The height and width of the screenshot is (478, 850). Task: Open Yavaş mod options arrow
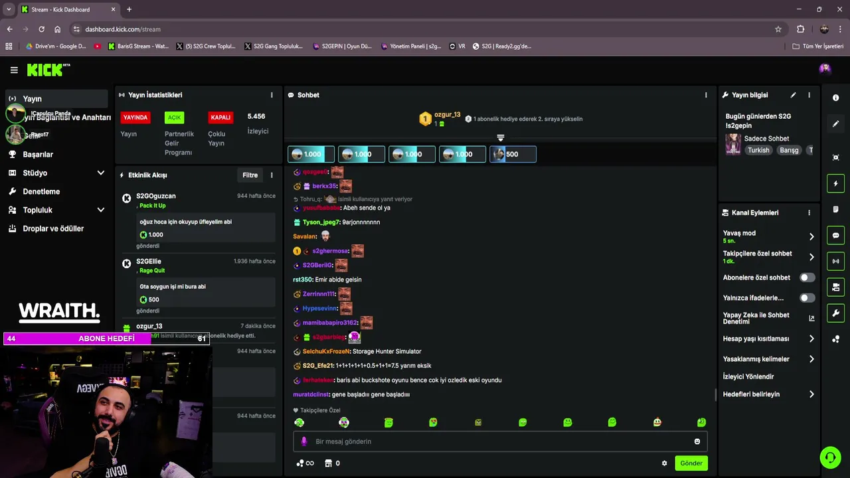pos(811,236)
